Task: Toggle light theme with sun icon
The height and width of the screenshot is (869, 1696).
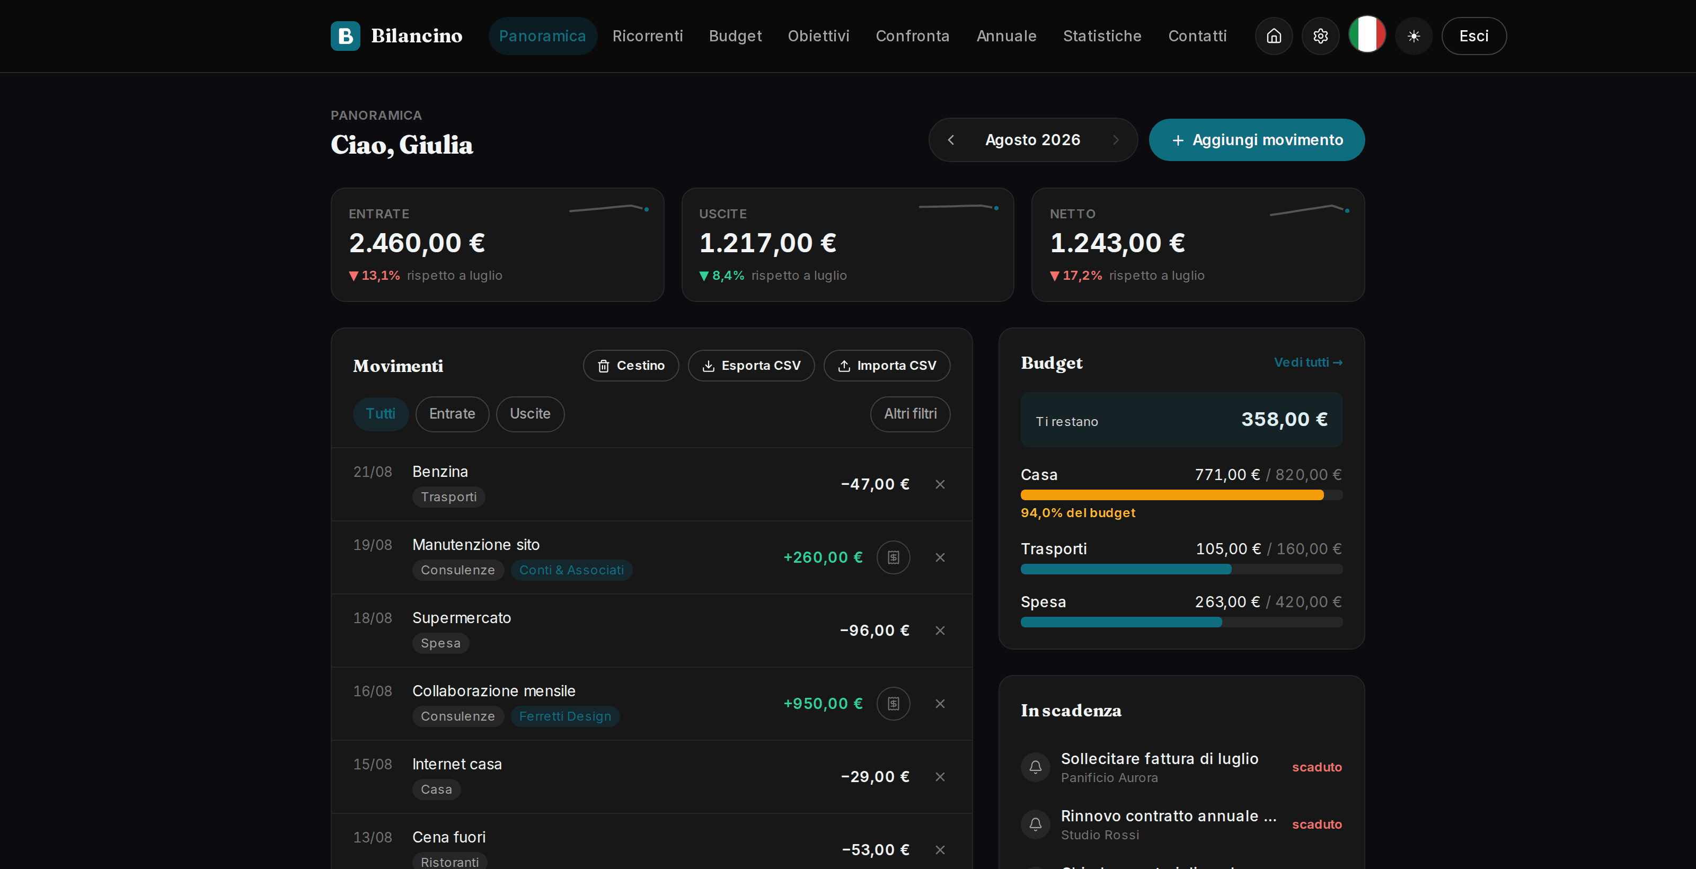Action: (x=1414, y=36)
